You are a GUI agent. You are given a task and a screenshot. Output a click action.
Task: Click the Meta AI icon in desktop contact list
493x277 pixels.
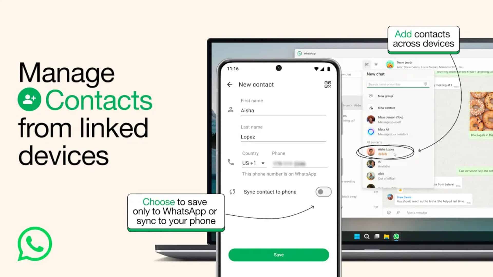click(x=371, y=131)
